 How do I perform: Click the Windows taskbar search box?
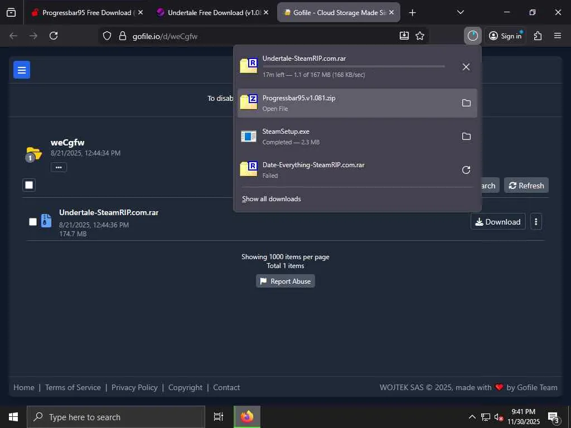coord(116,417)
